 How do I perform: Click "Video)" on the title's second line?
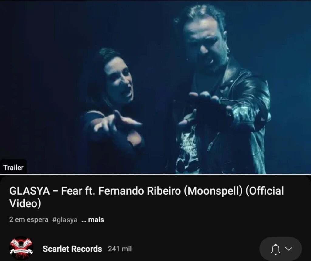click(25, 203)
